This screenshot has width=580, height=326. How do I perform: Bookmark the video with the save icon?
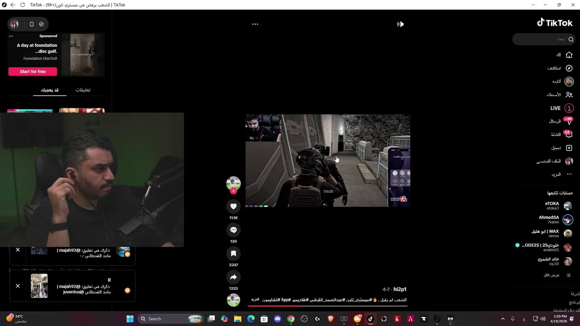click(x=233, y=254)
